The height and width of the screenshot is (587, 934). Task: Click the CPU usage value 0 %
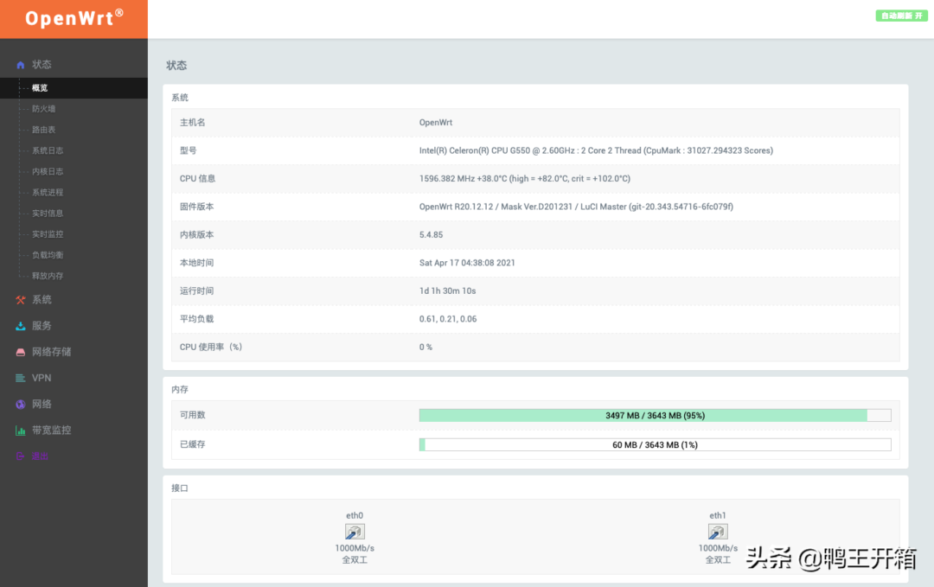(x=425, y=347)
